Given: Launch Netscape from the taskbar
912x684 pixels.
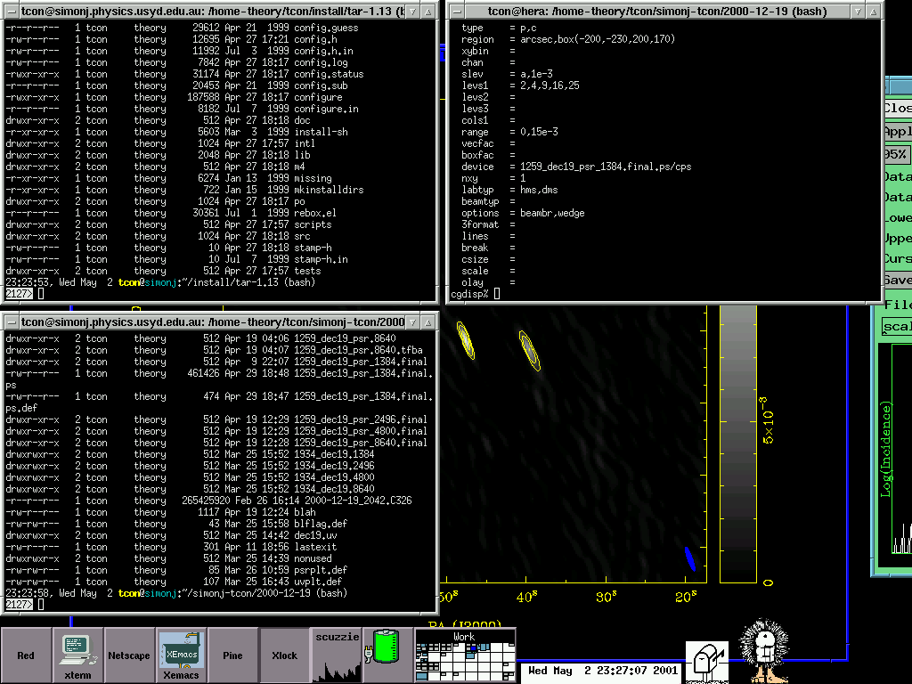Looking at the screenshot, I should [x=129, y=655].
